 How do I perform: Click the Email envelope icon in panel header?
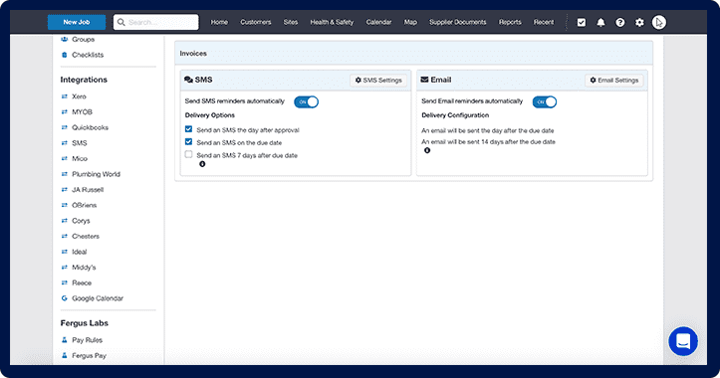[425, 80]
